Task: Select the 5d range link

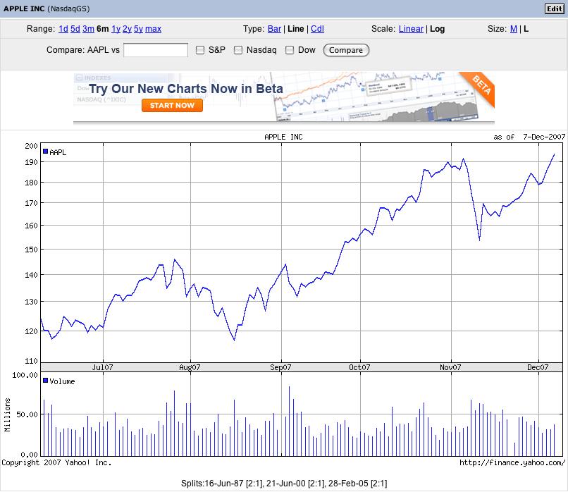Action: [75, 29]
